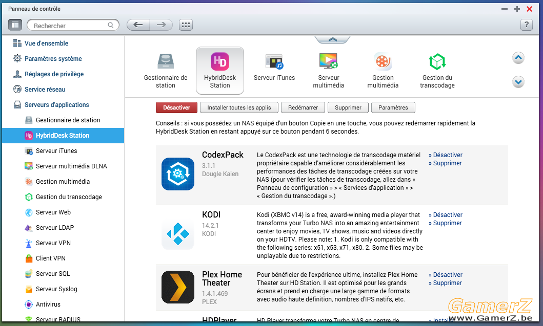Toggle the sidebar panel view icon

point(15,25)
